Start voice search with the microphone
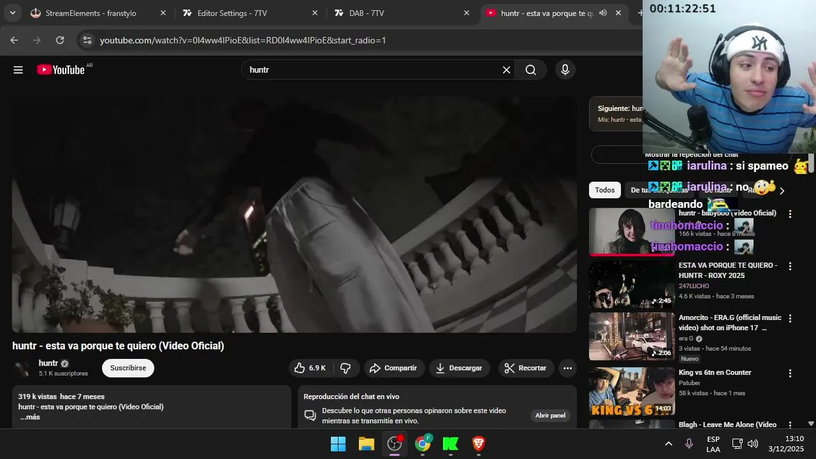Image resolution: width=816 pixels, height=459 pixels. (x=565, y=70)
